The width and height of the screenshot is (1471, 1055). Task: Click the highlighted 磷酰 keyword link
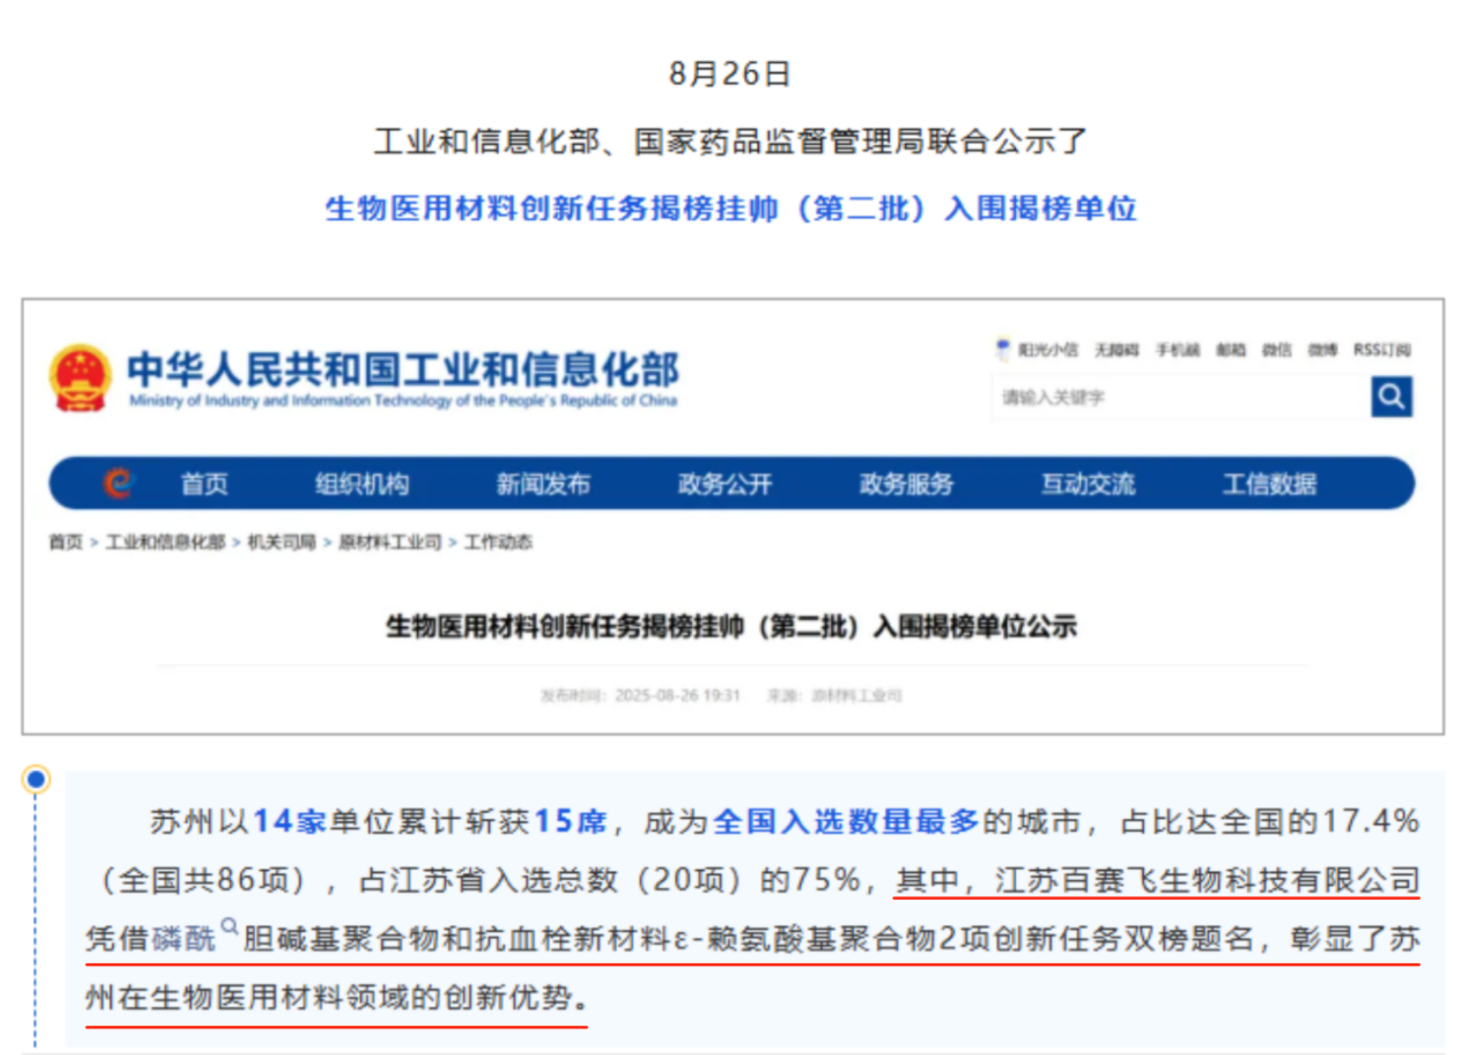click(184, 938)
